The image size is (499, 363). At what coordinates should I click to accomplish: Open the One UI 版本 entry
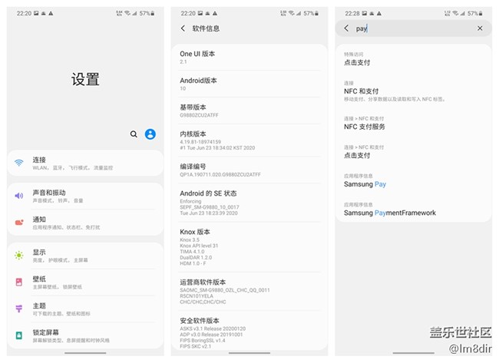click(x=246, y=57)
